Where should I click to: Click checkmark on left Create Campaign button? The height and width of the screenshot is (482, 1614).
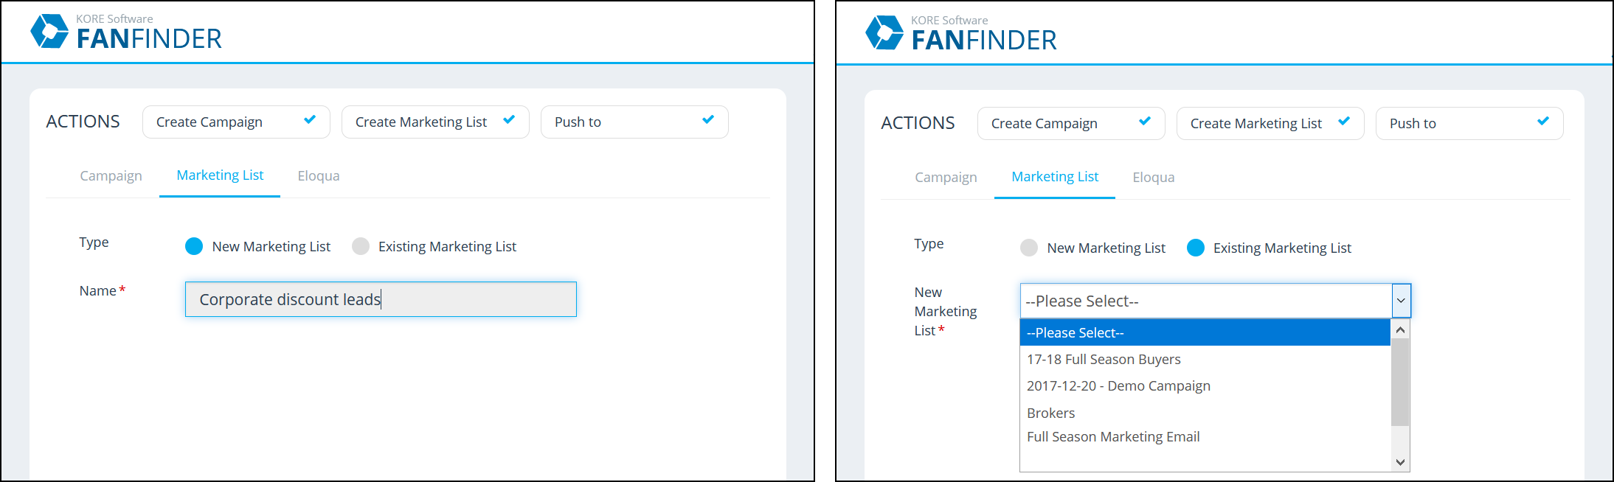click(x=310, y=119)
